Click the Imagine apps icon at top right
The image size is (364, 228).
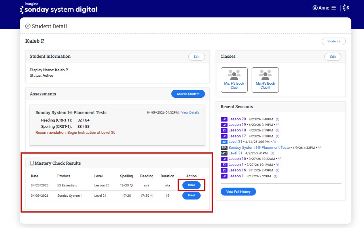[x=346, y=8]
